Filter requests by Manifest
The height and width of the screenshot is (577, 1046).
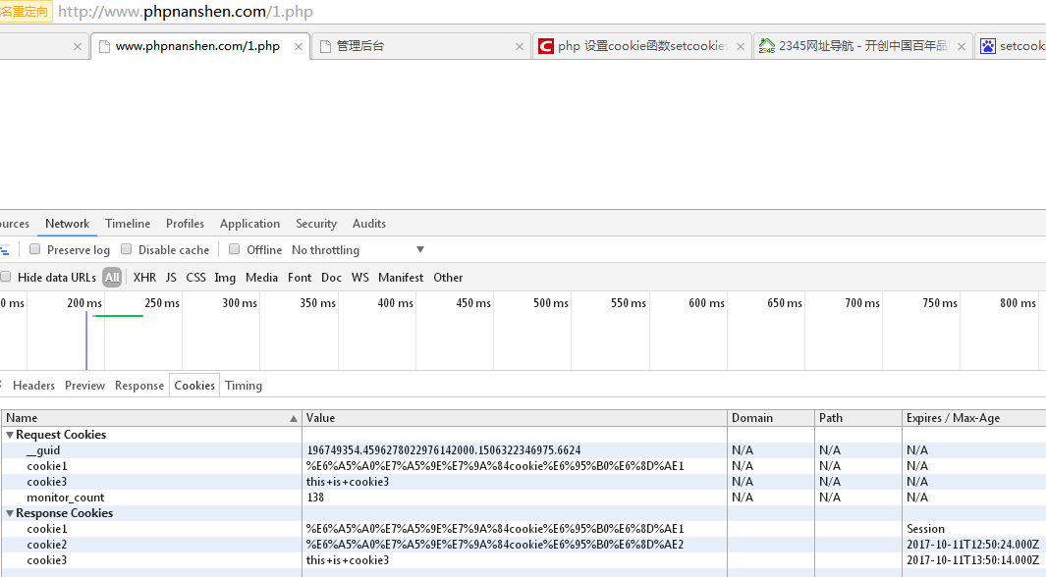pyautogui.click(x=401, y=277)
